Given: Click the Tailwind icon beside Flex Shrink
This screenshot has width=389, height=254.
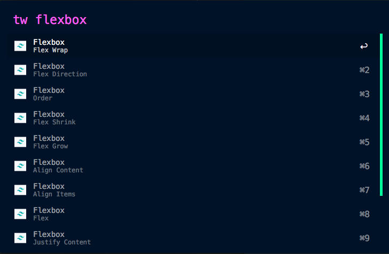Looking at the screenshot, I should coord(20,118).
